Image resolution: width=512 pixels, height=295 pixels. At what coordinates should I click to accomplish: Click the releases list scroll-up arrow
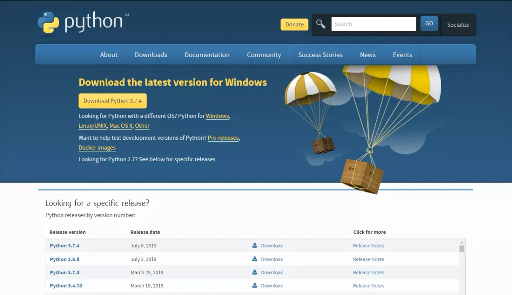462,243
